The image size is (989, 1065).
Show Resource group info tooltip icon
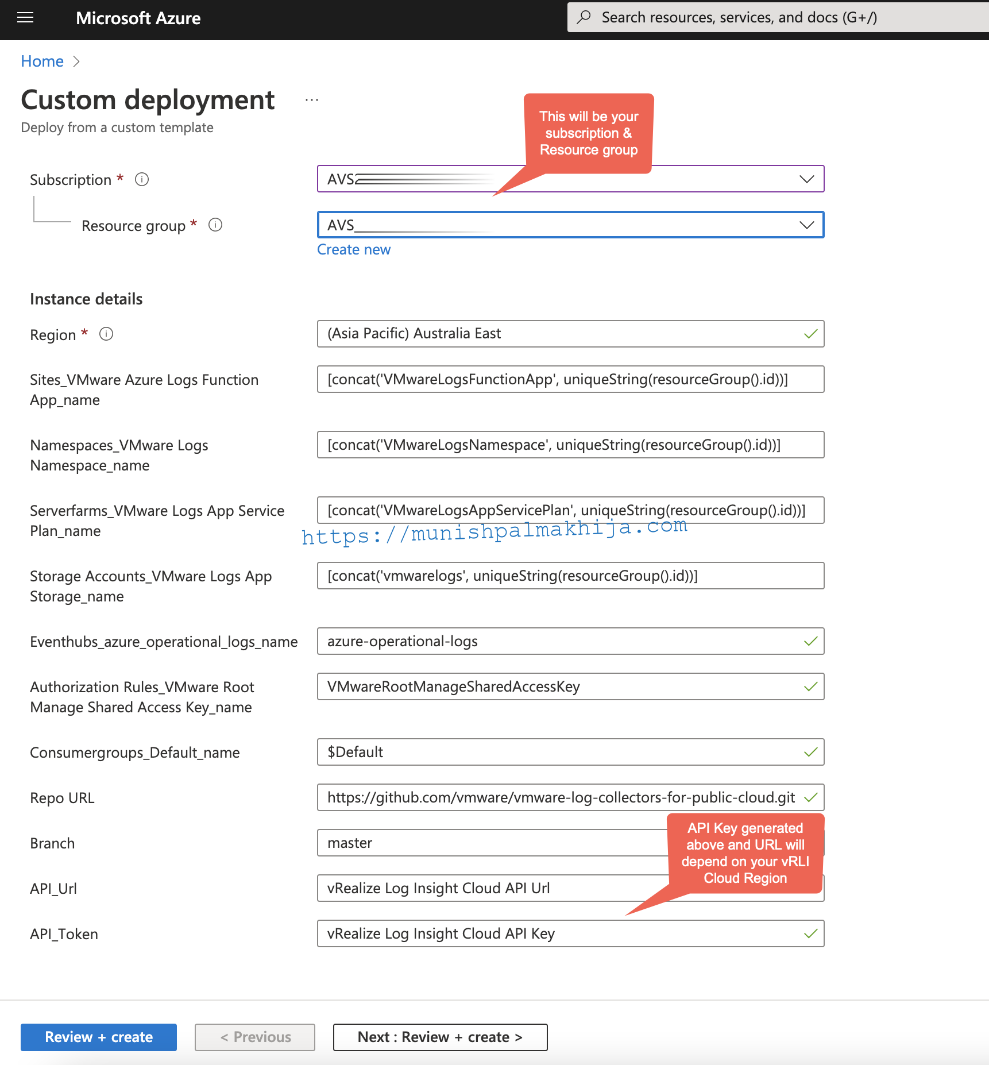pos(215,225)
